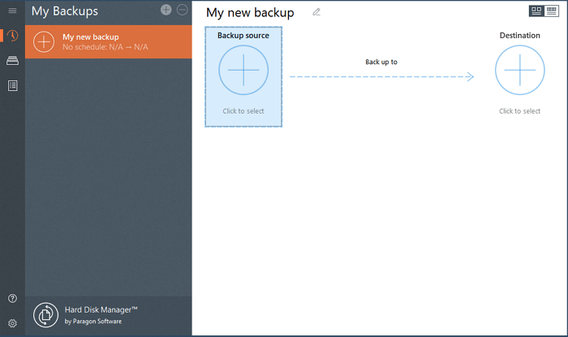The image size is (568, 337).
Task: Rename backup using the pencil icon
Action: 316,12
